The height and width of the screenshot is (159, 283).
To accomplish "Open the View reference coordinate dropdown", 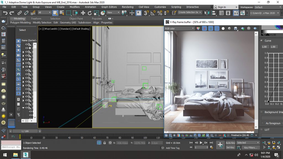I will pyautogui.click(x=113, y=12).
